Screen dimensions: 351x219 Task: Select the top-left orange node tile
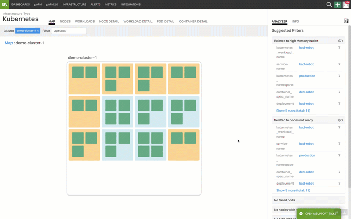(84, 79)
